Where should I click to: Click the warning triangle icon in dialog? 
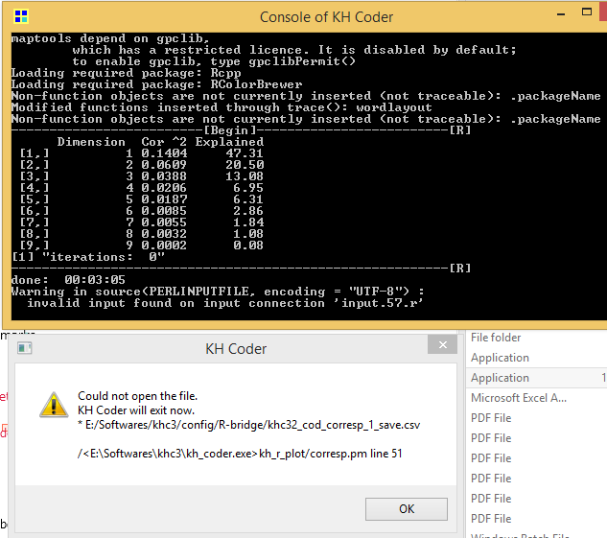pyautogui.click(x=54, y=405)
